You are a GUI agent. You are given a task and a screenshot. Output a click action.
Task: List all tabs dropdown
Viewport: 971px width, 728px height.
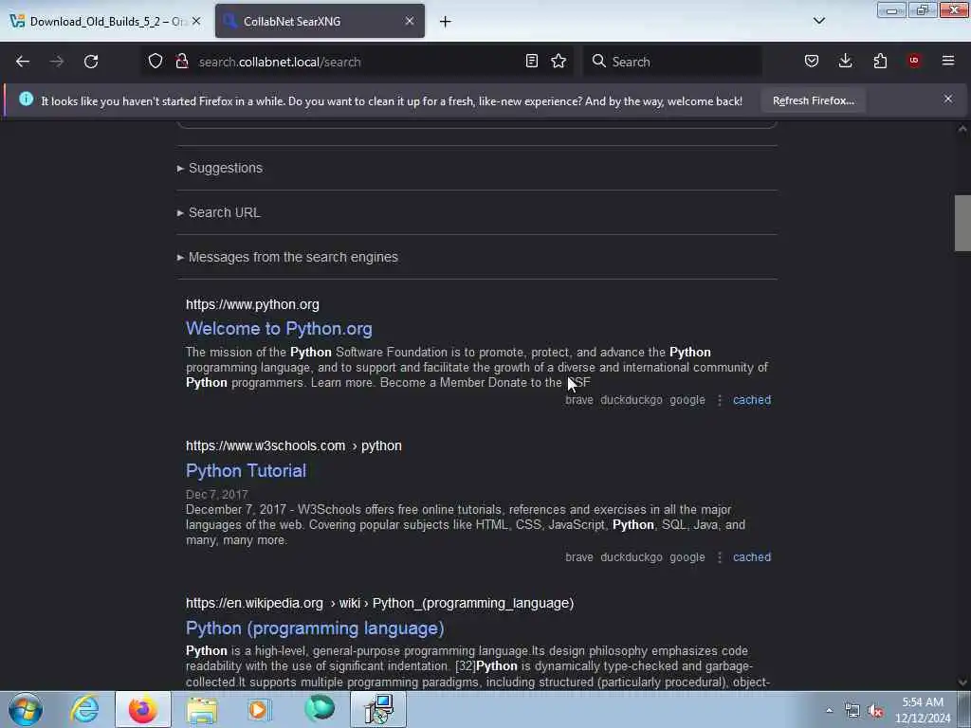[818, 21]
